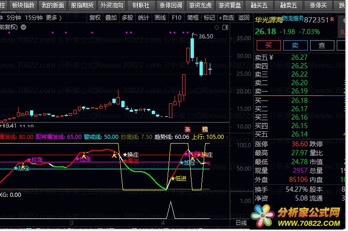Image resolution: width=348 pixels, height=231 pixels.
Task: Activate the 画线 drawing tool
Action: [160, 18]
